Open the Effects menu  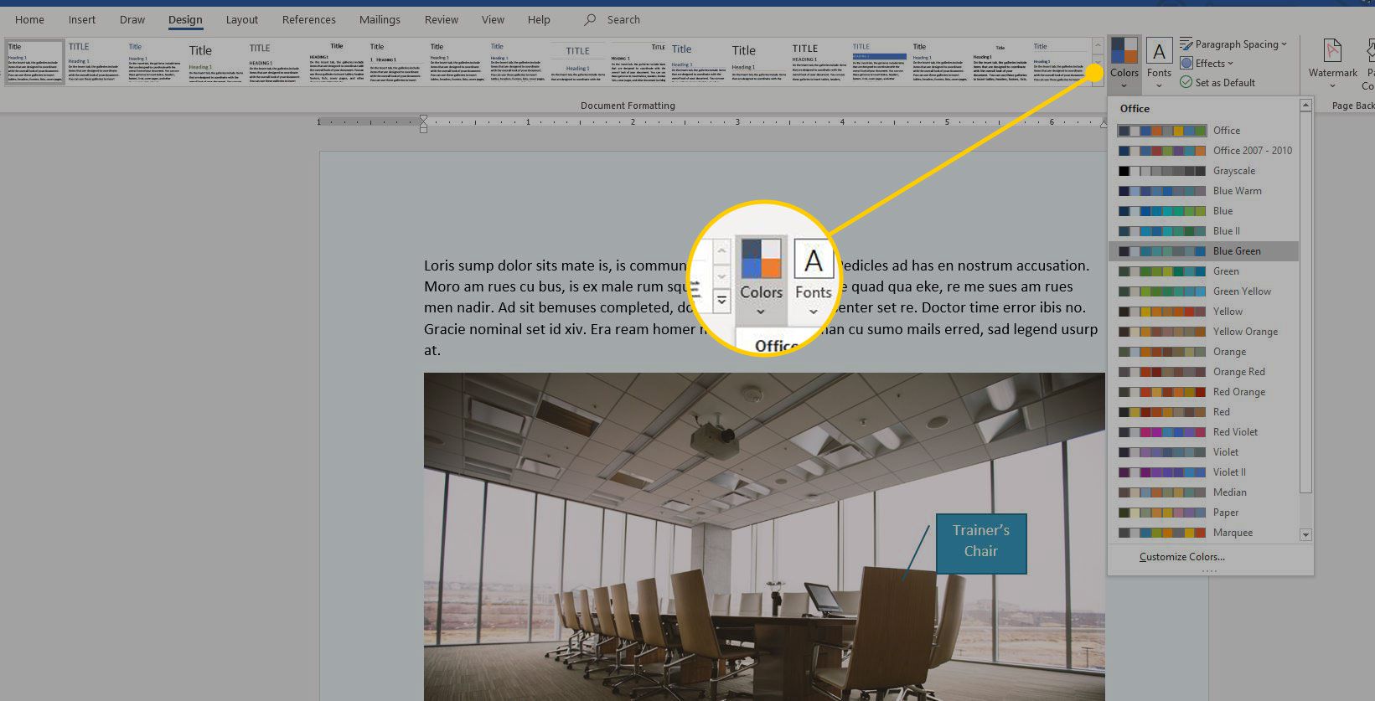coord(1207,63)
